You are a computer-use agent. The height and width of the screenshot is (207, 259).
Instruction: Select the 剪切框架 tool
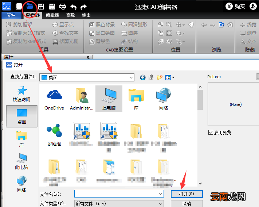click(19, 24)
